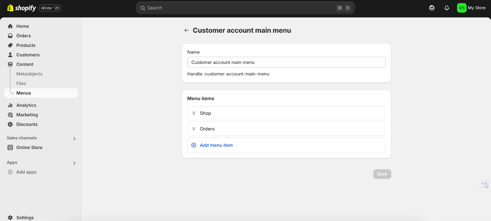Click the Products tag icon
The height and width of the screenshot is (221, 491).
[x=10, y=45]
